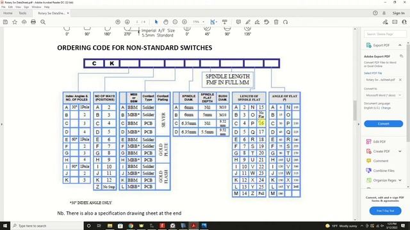410x230 pixels.
Task: Expand the left navigation pane arrow
Action: click(2, 124)
